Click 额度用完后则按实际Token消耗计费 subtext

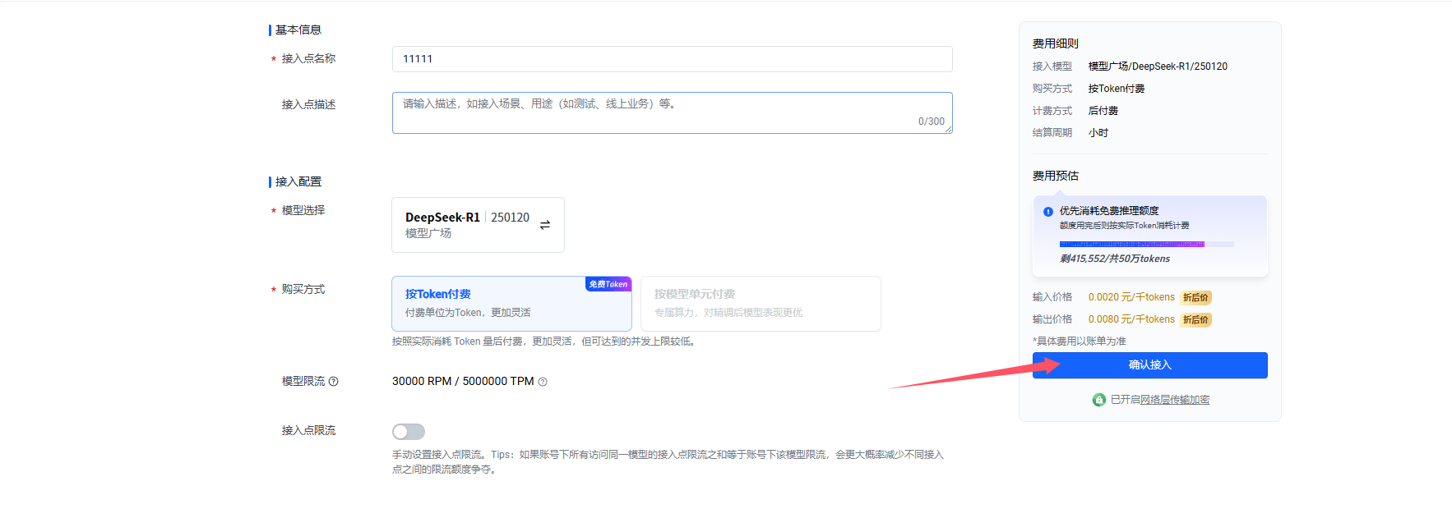click(x=1124, y=226)
